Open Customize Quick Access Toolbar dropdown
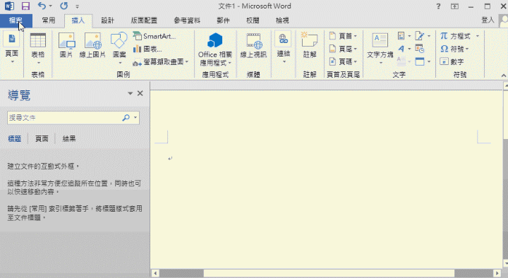This screenshot has height=278, width=508. (x=77, y=6)
